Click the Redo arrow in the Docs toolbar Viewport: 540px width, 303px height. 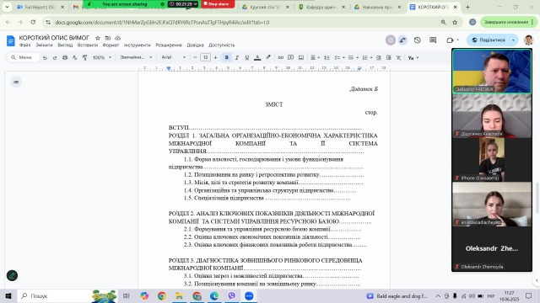(55, 58)
